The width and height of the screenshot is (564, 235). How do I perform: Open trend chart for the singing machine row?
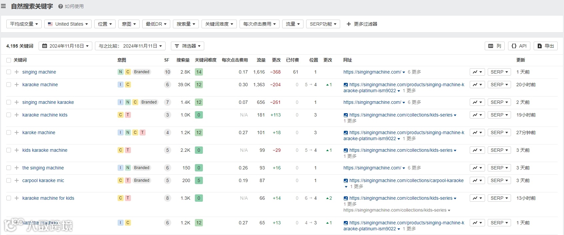pos(477,168)
